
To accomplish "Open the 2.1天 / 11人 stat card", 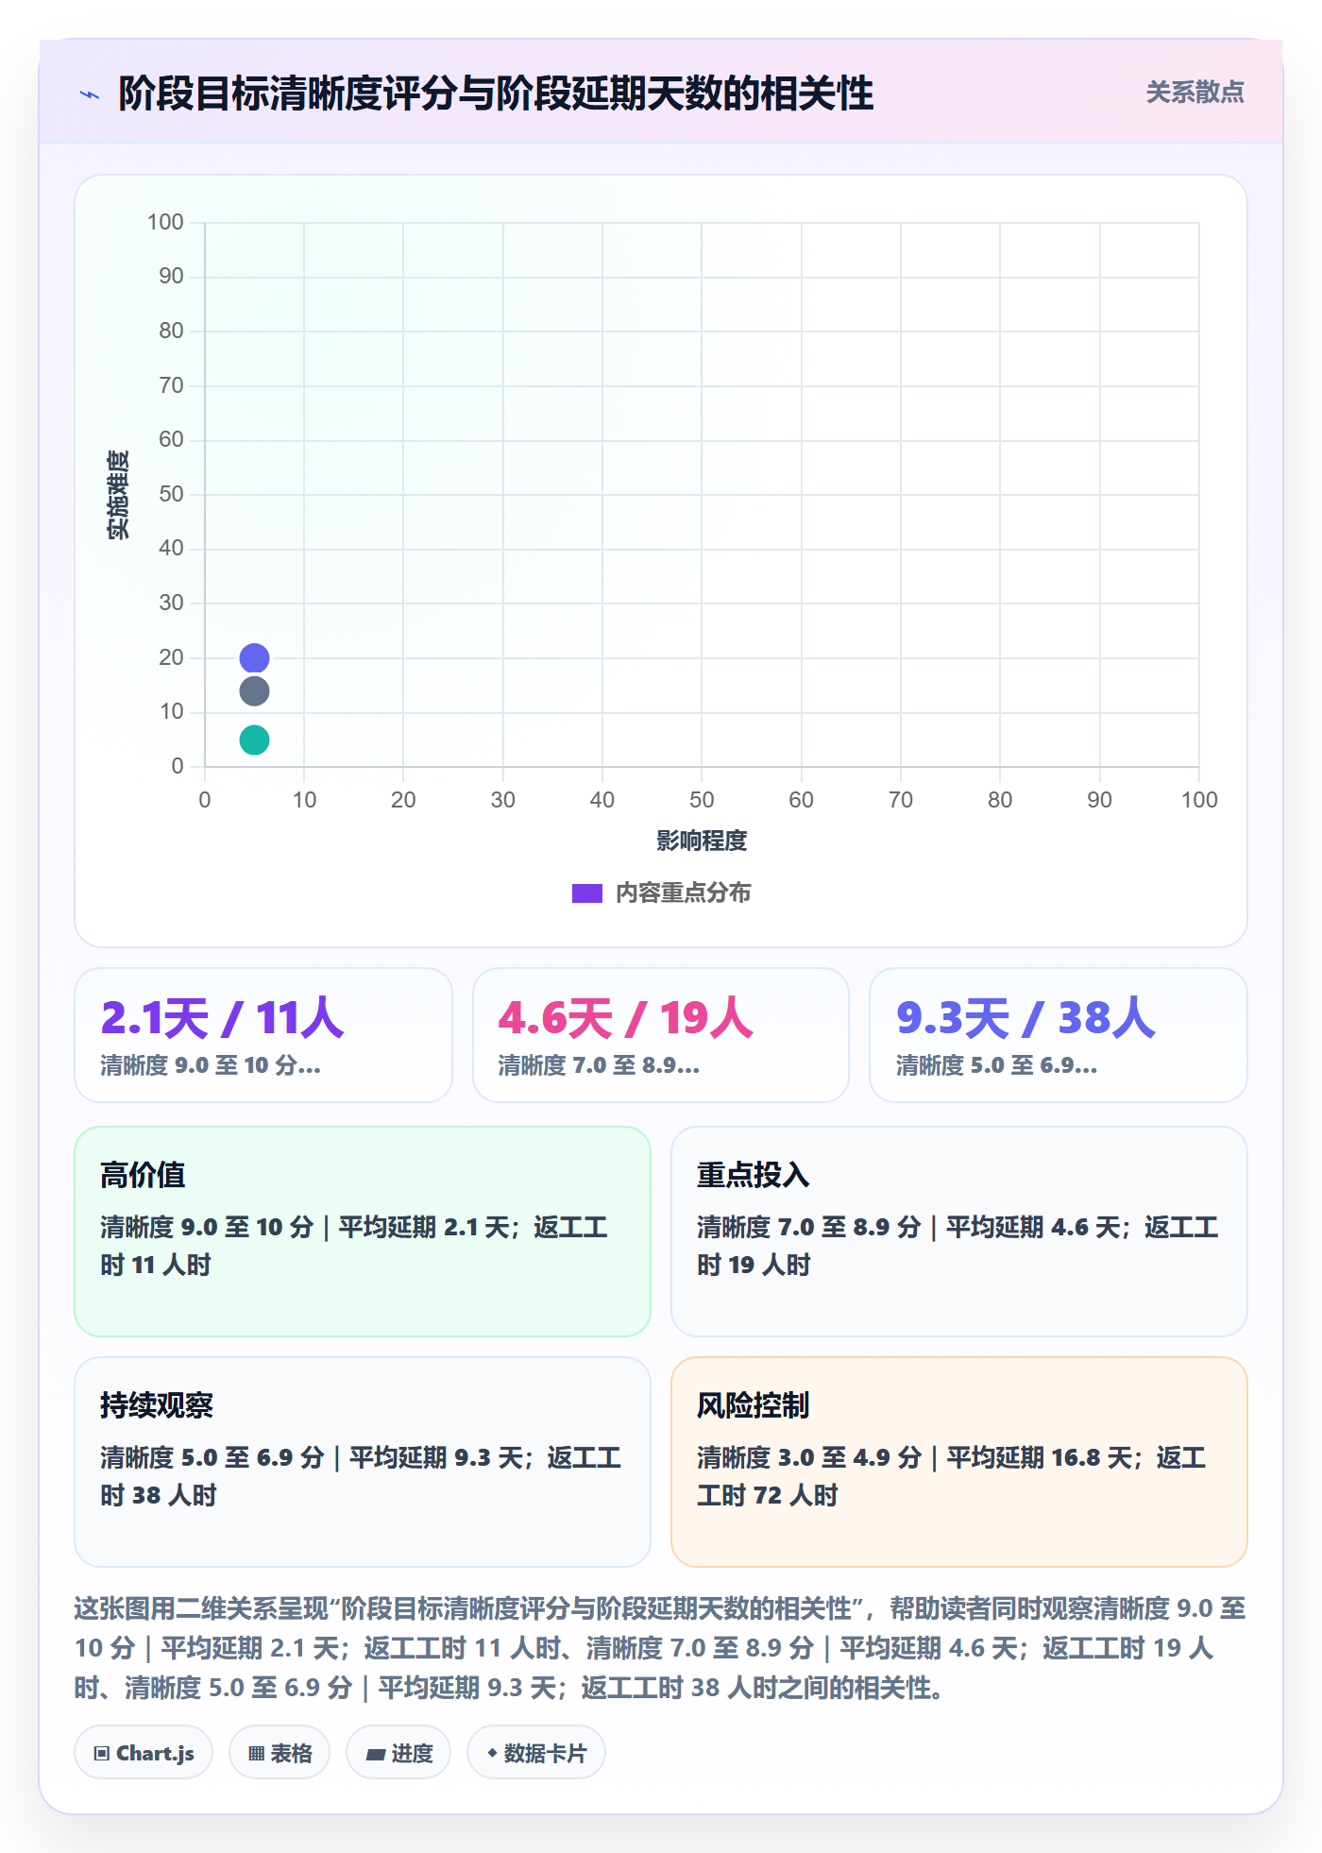I will [263, 1035].
